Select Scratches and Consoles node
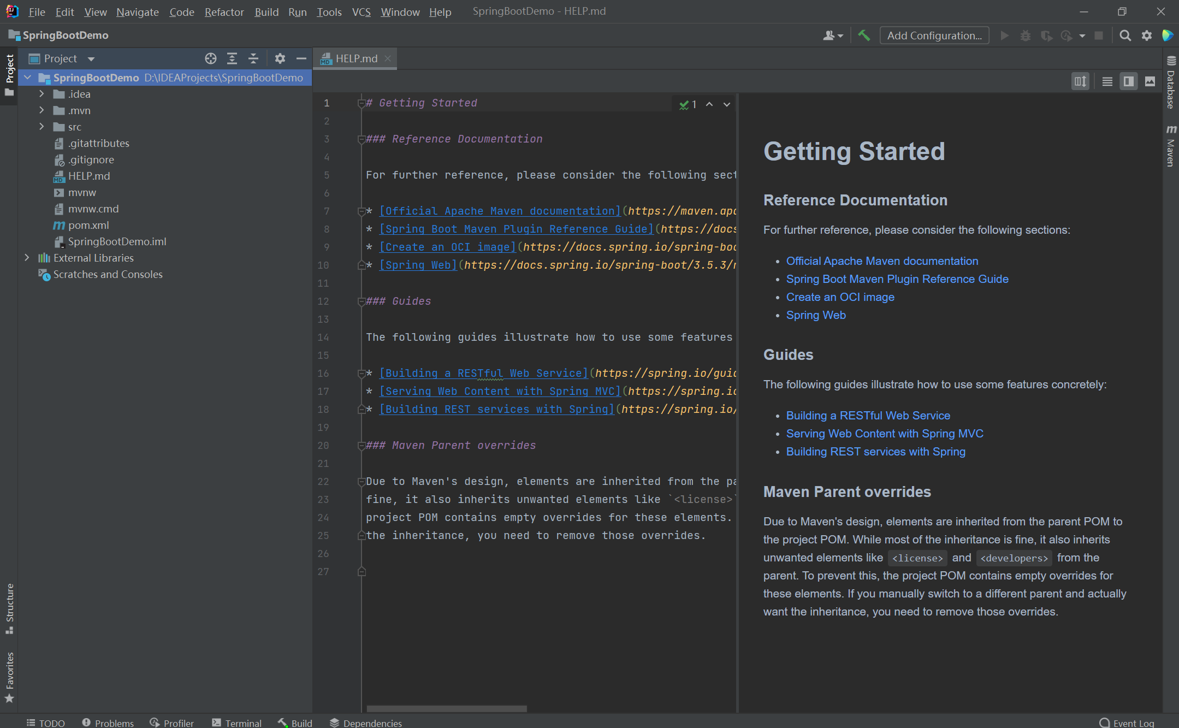This screenshot has width=1179, height=728. (x=100, y=274)
